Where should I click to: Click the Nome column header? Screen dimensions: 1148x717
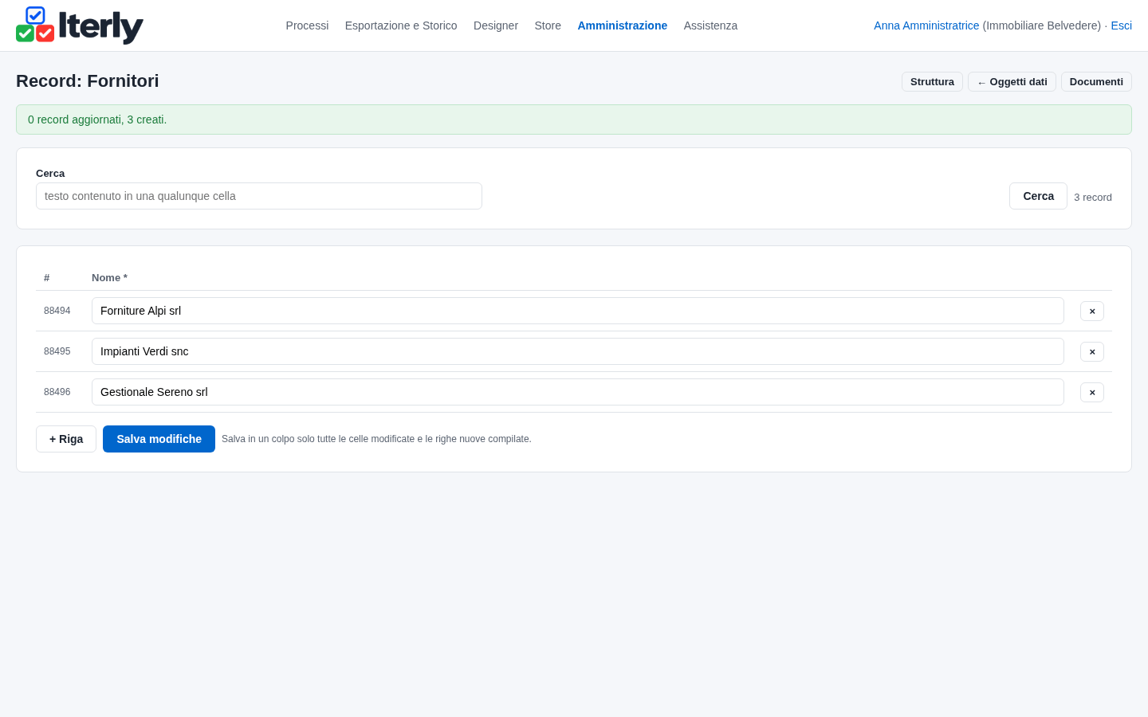click(109, 278)
